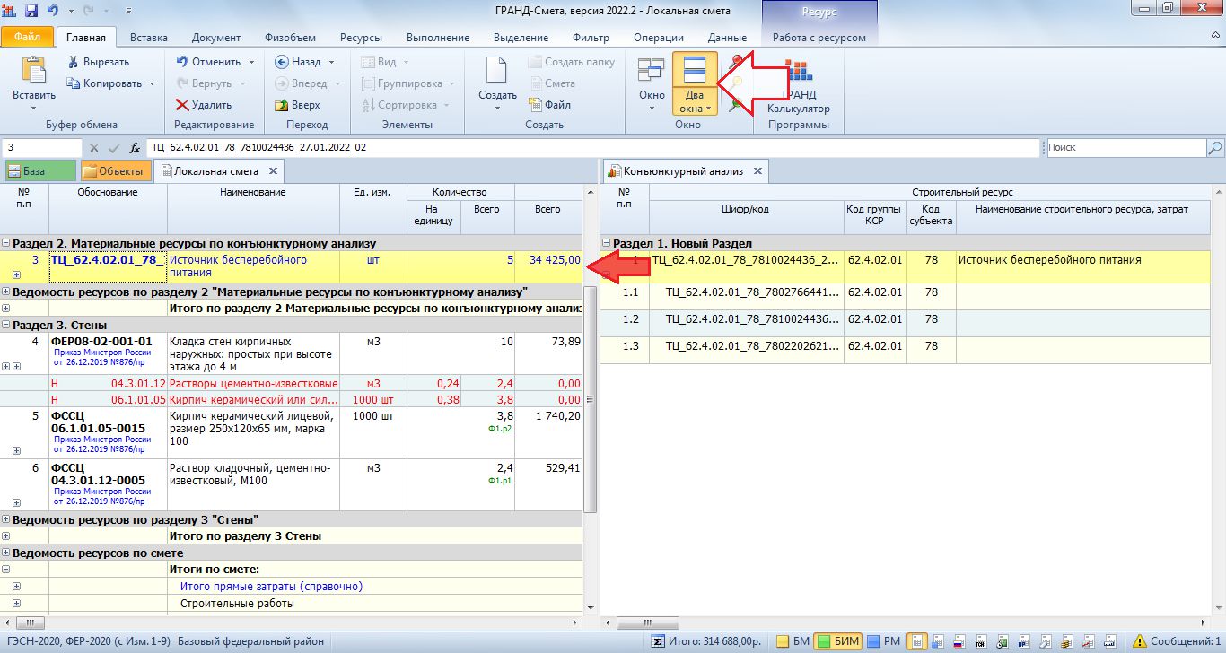Click the Файл icon in Создать group
Screen dimensions: 1226x653
(x=548, y=105)
